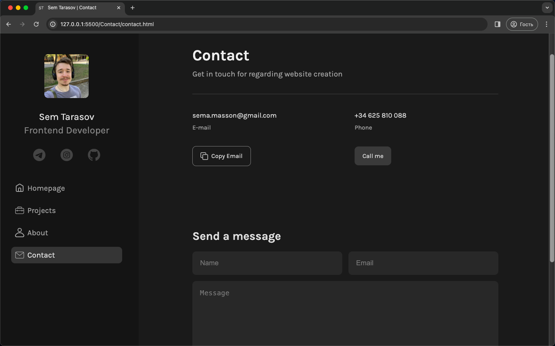Click the browser reload icon
This screenshot has height=346, width=555.
[x=36, y=24]
